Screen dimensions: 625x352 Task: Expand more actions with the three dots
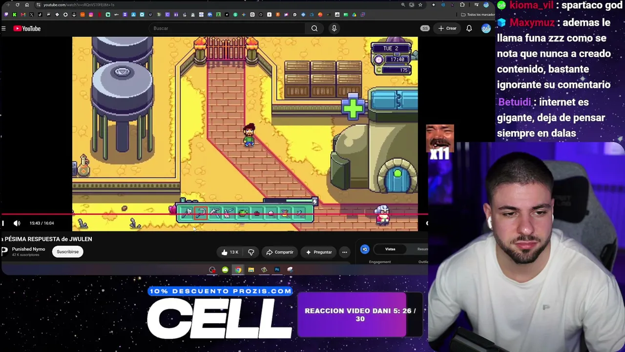(345, 252)
